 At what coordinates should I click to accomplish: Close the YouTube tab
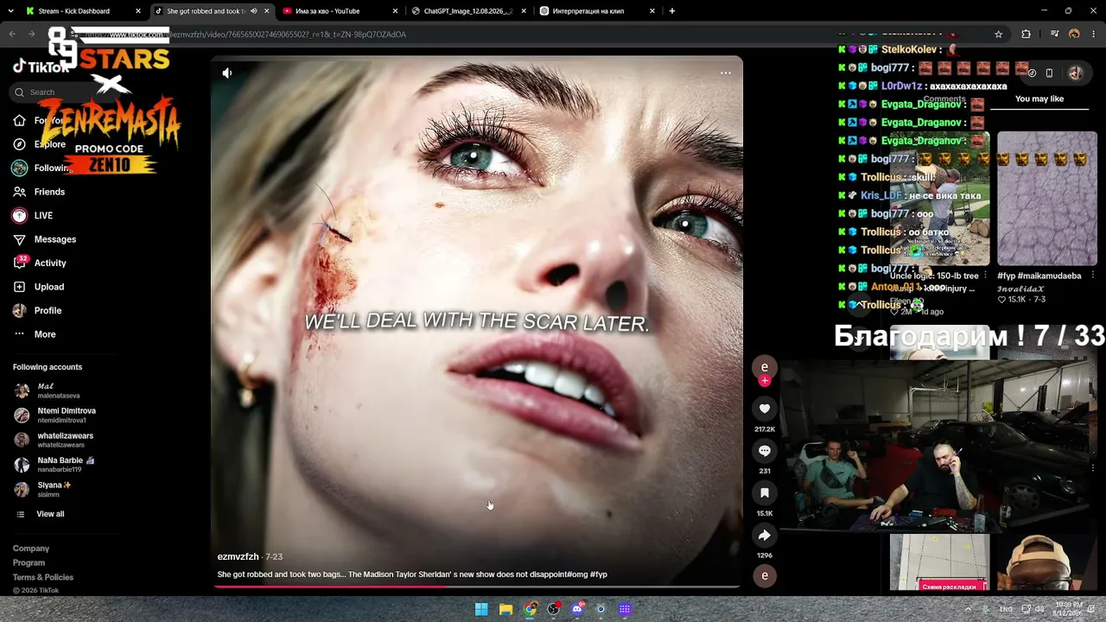(x=396, y=11)
